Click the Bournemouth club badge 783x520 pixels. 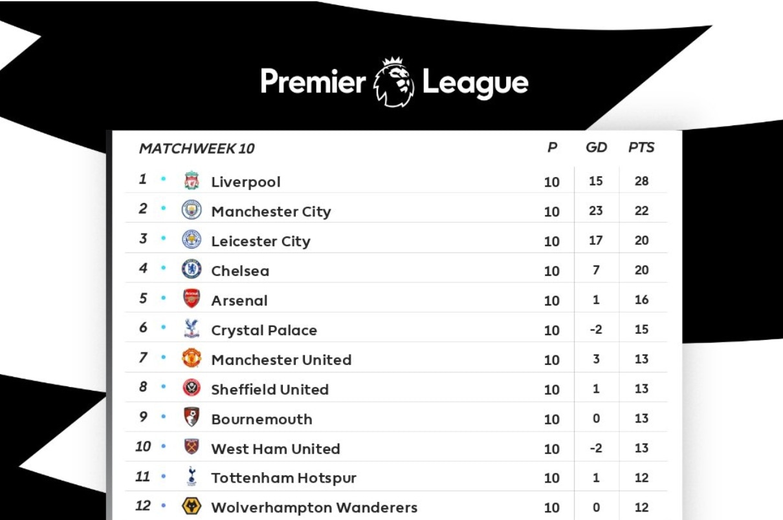pyautogui.click(x=192, y=418)
